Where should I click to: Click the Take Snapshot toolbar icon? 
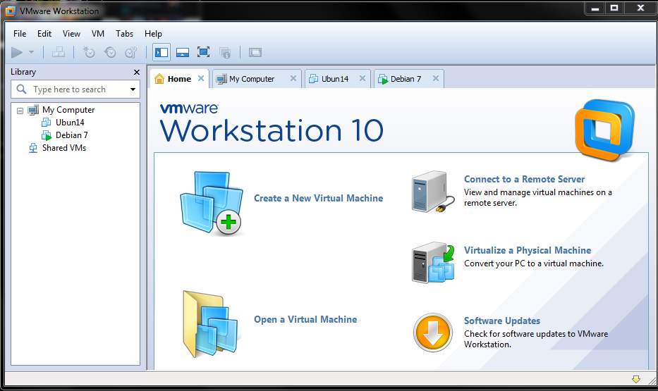click(89, 52)
